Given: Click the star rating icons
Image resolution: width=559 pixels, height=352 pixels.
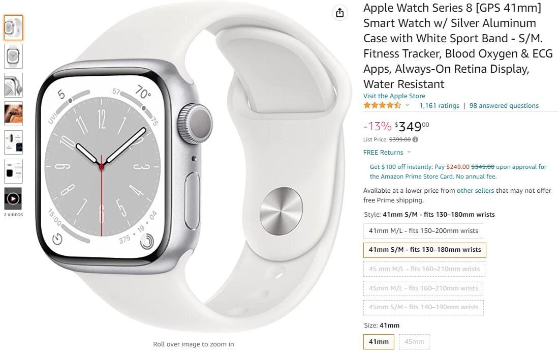Looking at the screenshot, I should pyautogui.click(x=382, y=105).
